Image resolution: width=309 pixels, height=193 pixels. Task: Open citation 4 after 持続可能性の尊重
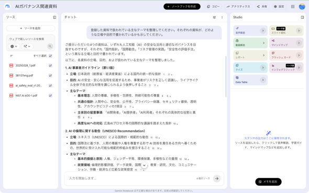point(162,96)
